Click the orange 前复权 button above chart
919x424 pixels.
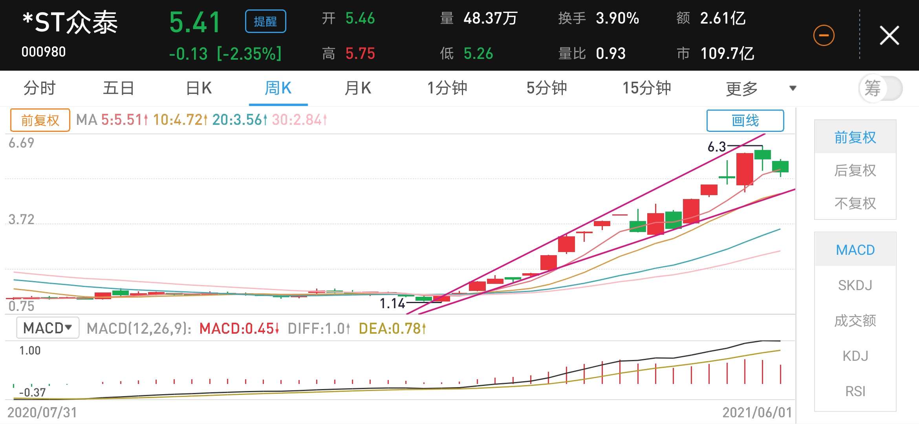pyautogui.click(x=40, y=120)
